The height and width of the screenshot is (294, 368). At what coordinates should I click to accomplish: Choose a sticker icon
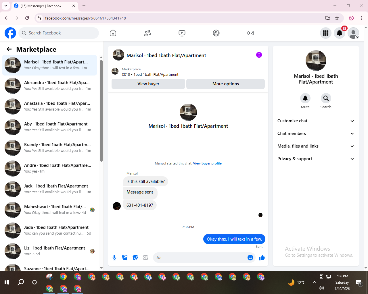135,258
